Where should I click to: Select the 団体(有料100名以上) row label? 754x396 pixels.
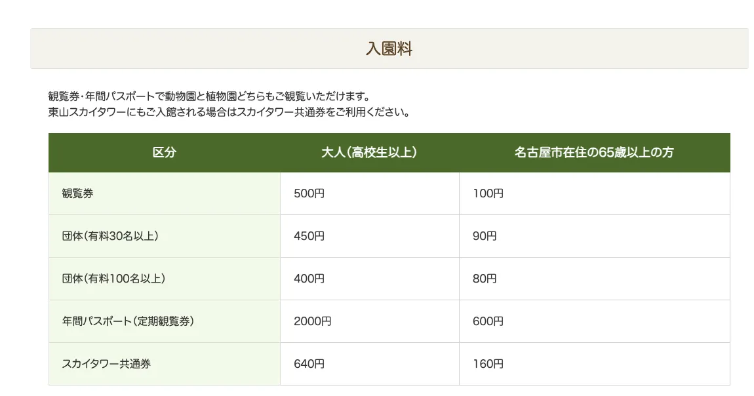pos(113,279)
